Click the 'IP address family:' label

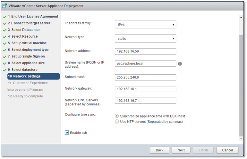(78, 23)
